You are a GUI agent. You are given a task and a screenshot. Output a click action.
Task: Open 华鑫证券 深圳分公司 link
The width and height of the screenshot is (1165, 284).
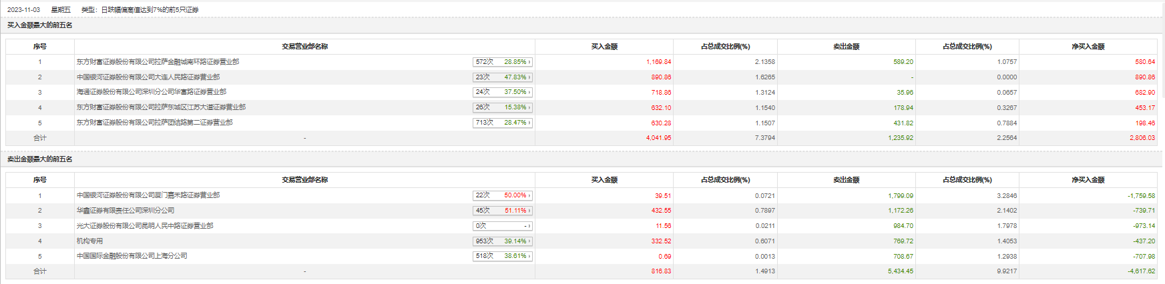click(126, 211)
